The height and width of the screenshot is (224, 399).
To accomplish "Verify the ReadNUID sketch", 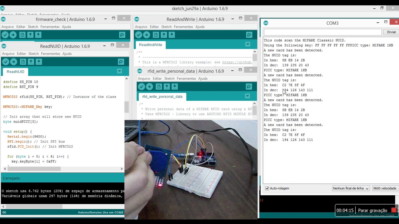I will pos(6,62).
